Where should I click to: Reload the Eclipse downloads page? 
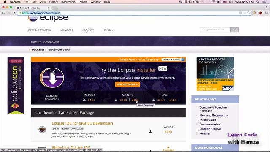(14, 13)
